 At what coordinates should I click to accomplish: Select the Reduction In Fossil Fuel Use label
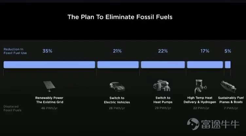pos(15,51)
